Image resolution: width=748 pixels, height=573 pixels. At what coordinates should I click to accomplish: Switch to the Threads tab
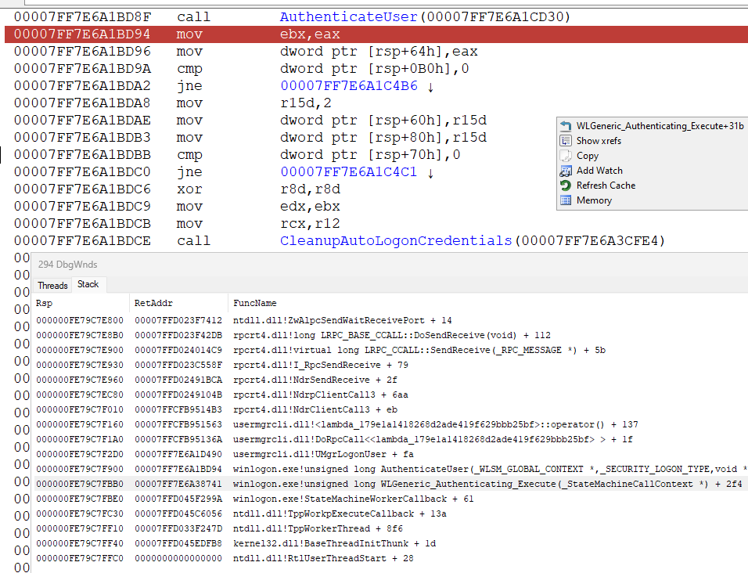(52, 285)
